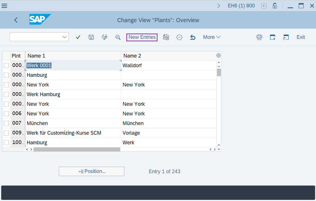Image resolution: width=316 pixels, height=201 pixels.
Task: Select the checkbox for Werk Hamburg
Action: tap(6, 94)
